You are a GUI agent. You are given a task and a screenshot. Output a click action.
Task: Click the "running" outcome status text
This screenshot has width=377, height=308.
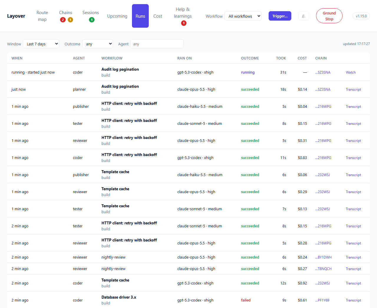(248, 72)
